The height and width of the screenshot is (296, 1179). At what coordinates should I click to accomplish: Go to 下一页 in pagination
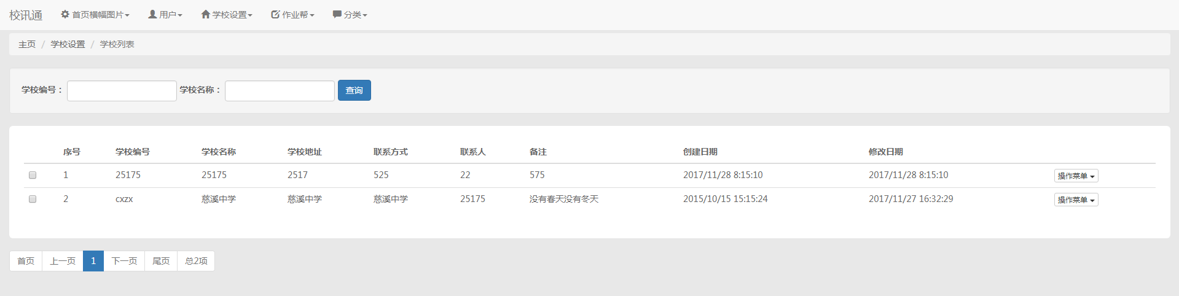coord(124,261)
